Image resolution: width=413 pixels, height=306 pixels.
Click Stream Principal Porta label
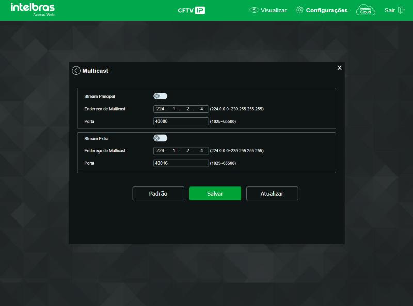click(89, 121)
